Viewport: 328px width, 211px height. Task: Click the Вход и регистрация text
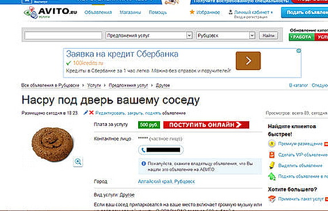[x=250, y=17]
